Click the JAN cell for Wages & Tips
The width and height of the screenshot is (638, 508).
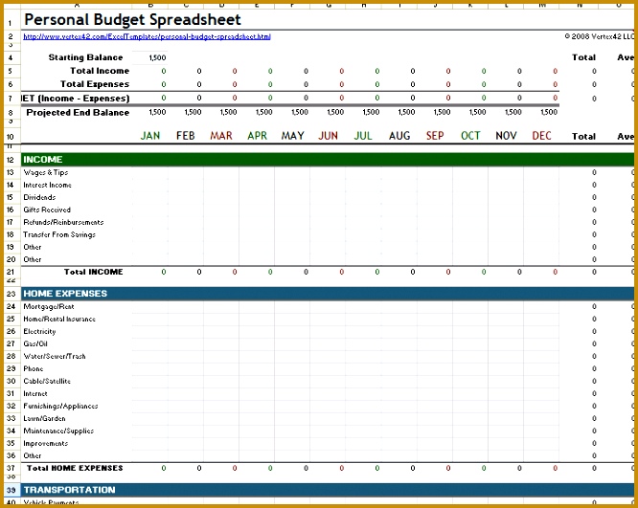click(x=149, y=172)
